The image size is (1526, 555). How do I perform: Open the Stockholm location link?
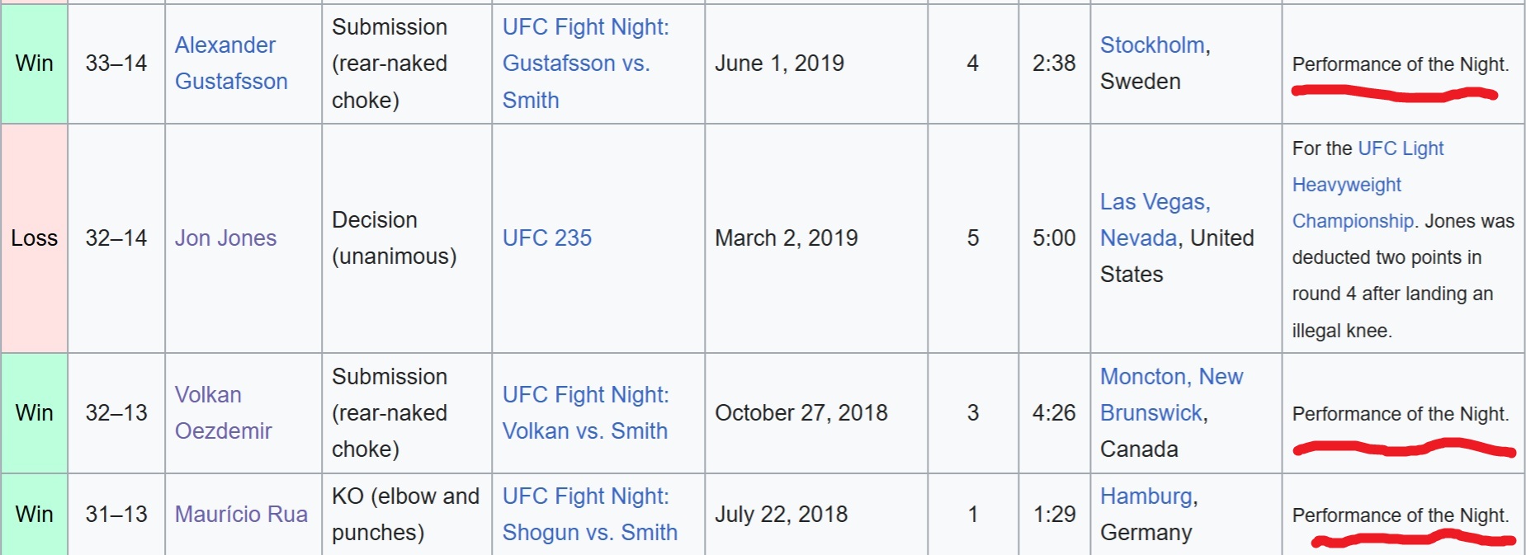pyautogui.click(x=1152, y=45)
